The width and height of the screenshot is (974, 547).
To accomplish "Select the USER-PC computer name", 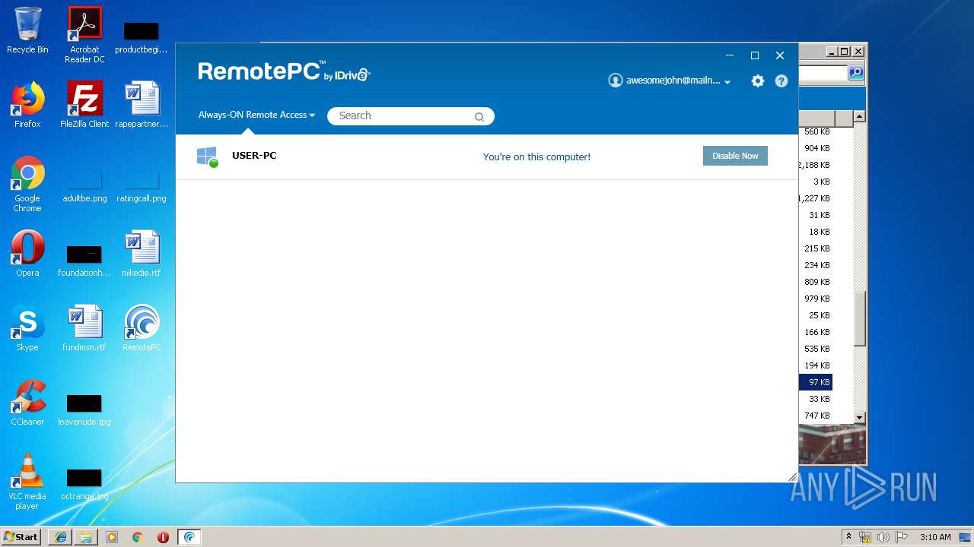I will (254, 156).
